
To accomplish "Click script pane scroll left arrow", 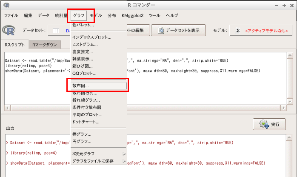I will pyautogui.click(x=7, y=108).
